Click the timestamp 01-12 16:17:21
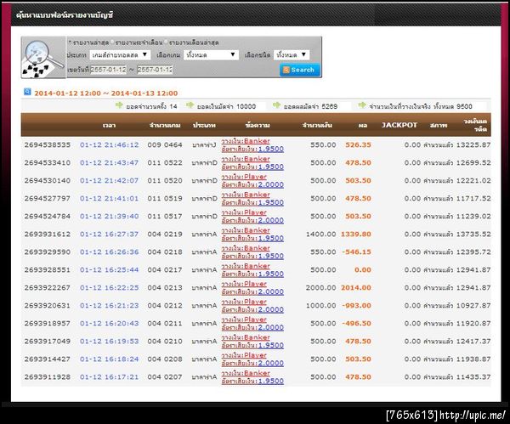Image resolution: width=510 pixels, height=424 pixels. pos(110,377)
